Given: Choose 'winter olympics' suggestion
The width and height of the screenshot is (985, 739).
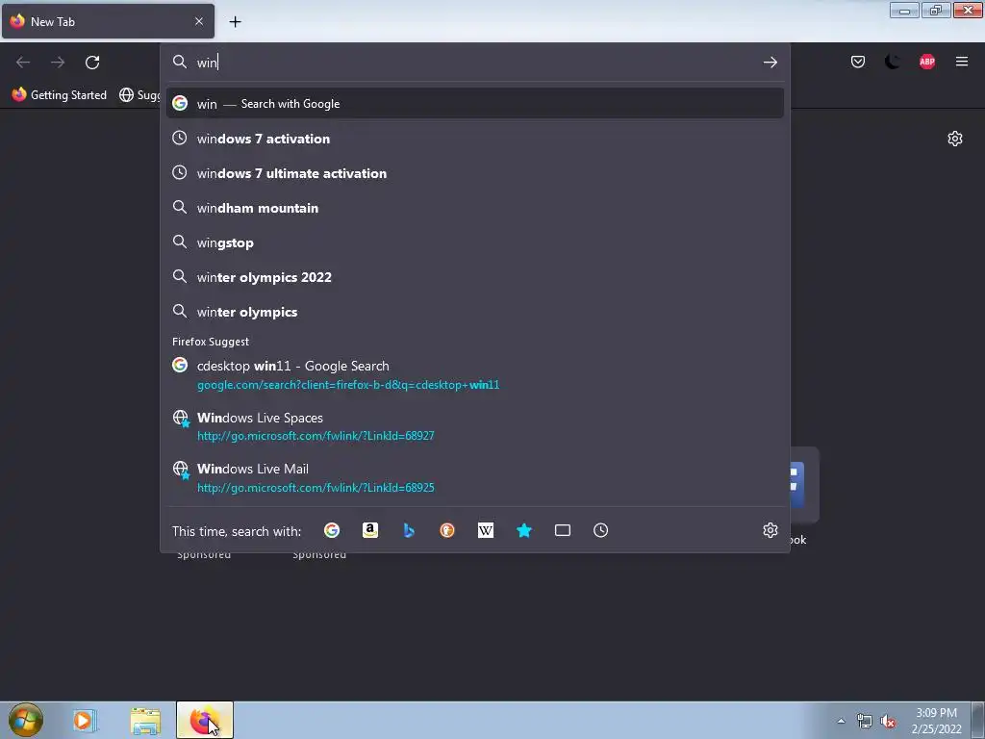Looking at the screenshot, I should (475, 312).
